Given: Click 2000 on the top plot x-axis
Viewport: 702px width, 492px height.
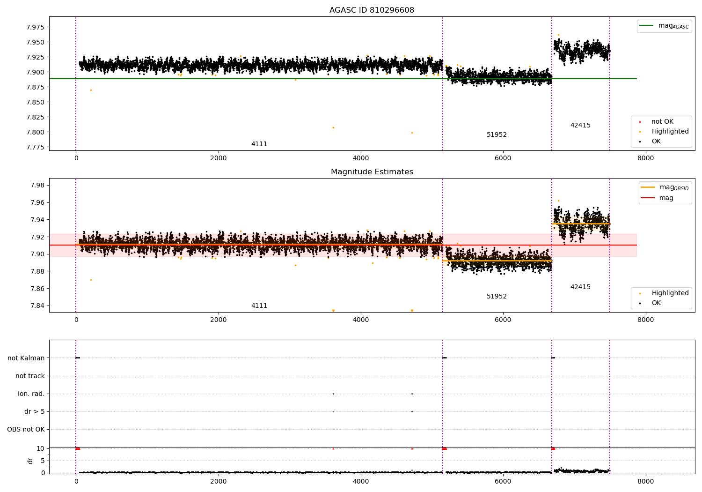Looking at the screenshot, I should (218, 158).
